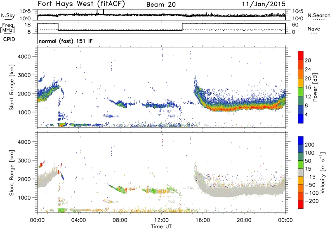Viewport: 330px width, 229px height.
Task: Click the Nave axis '60' label
Action: (295, 24)
